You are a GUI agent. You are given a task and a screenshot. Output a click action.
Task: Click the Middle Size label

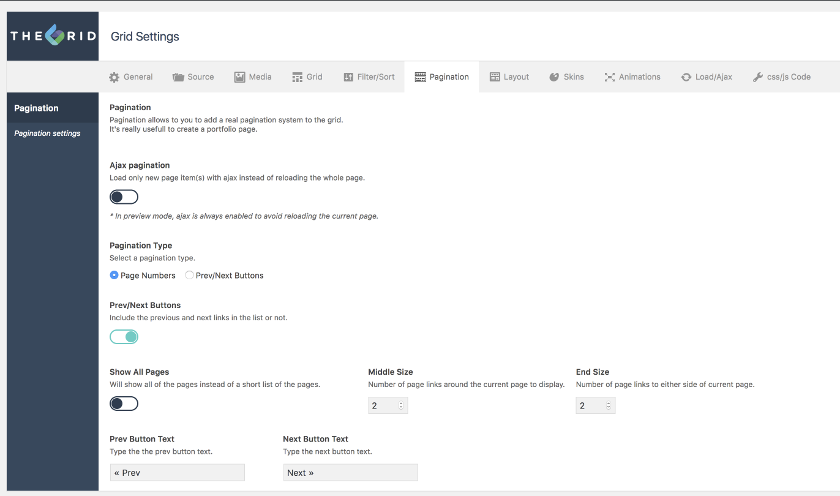pos(391,372)
